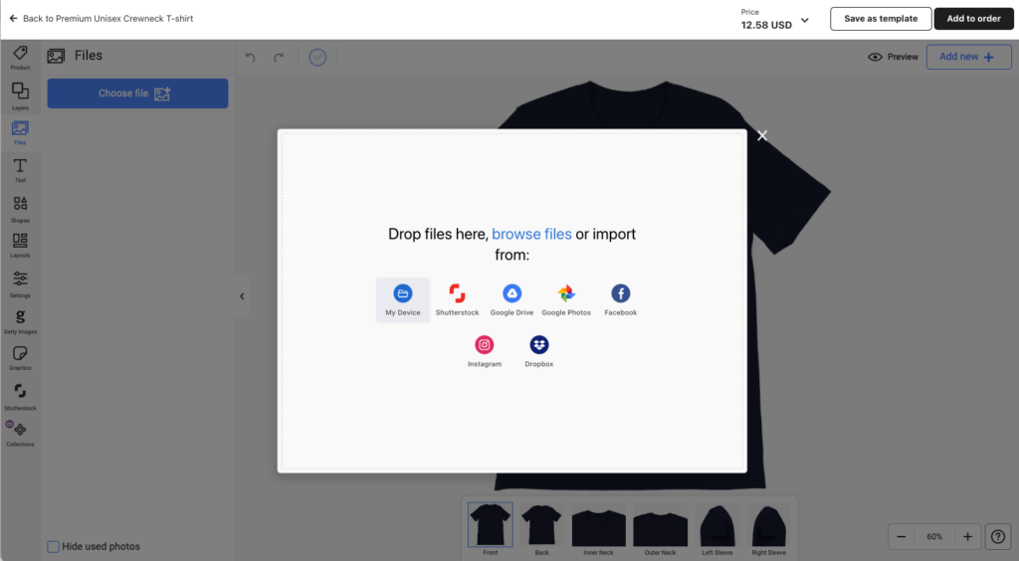Zoom in with the plus button

click(x=967, y=536)
